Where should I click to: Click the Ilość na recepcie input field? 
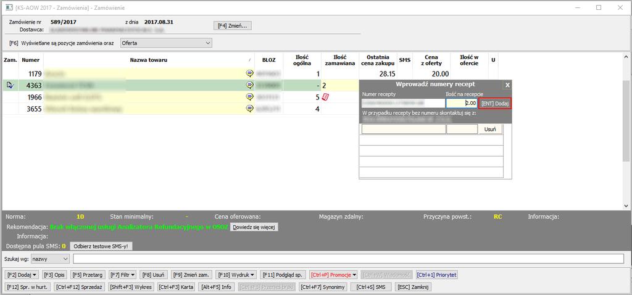462,103
